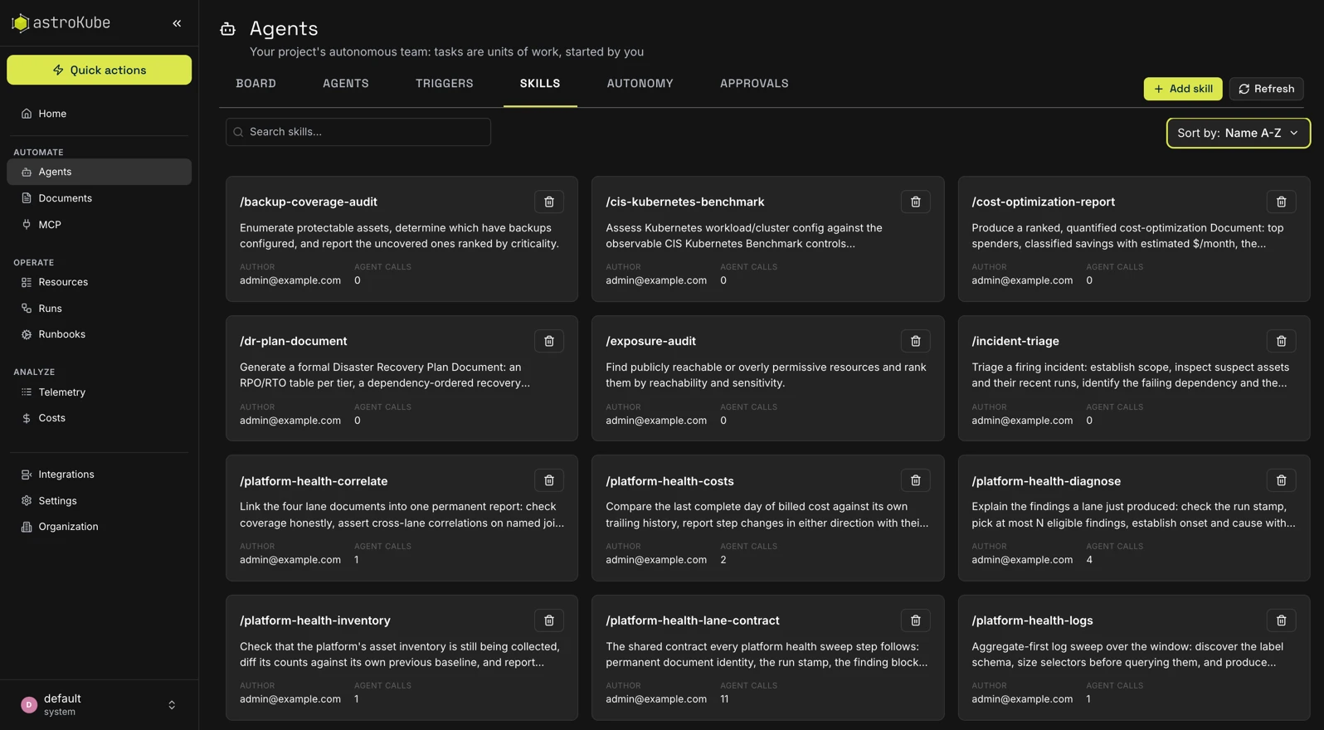
Task: Open the /platform-health-diagnose skill title
Action: 1046,481
